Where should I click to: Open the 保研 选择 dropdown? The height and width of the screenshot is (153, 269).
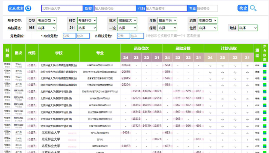pyautogui.click(x=167, y=28)
